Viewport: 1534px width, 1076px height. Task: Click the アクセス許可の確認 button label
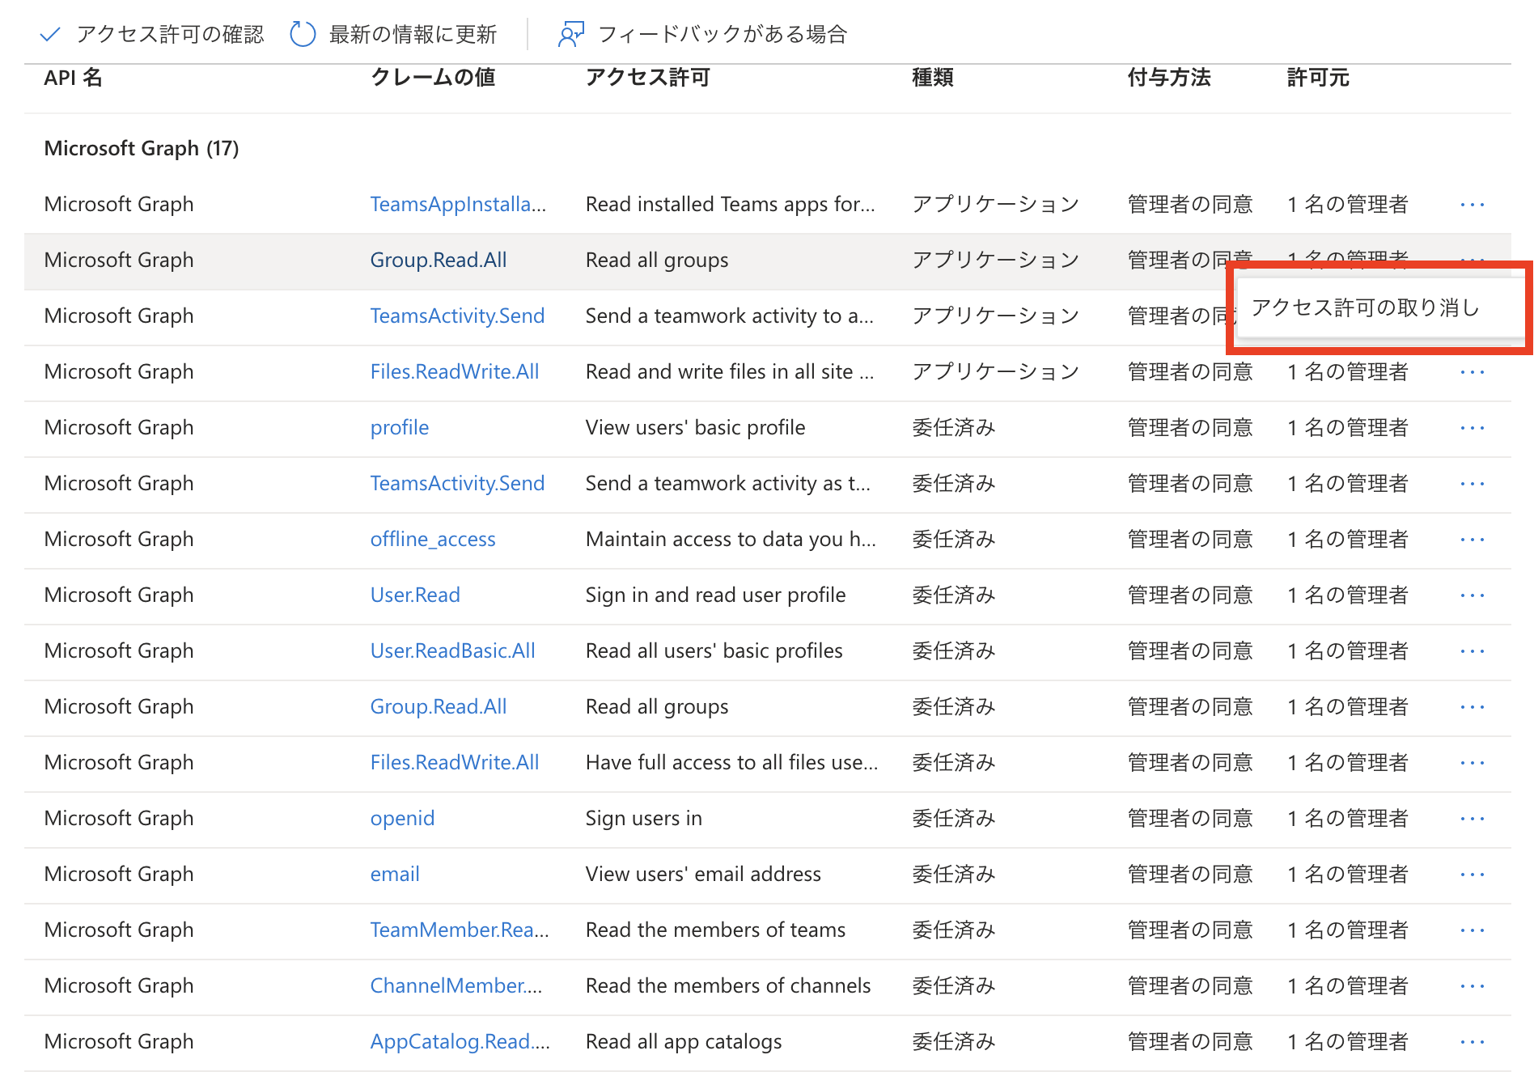coord(170,34)
